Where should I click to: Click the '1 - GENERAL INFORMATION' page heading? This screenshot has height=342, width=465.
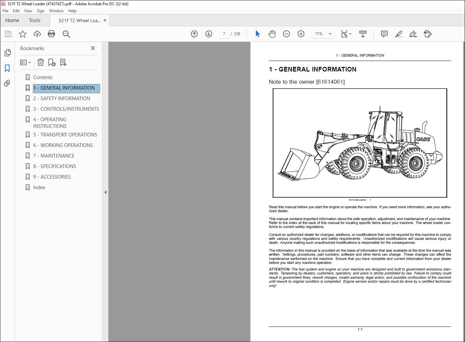tap(313, 69)
